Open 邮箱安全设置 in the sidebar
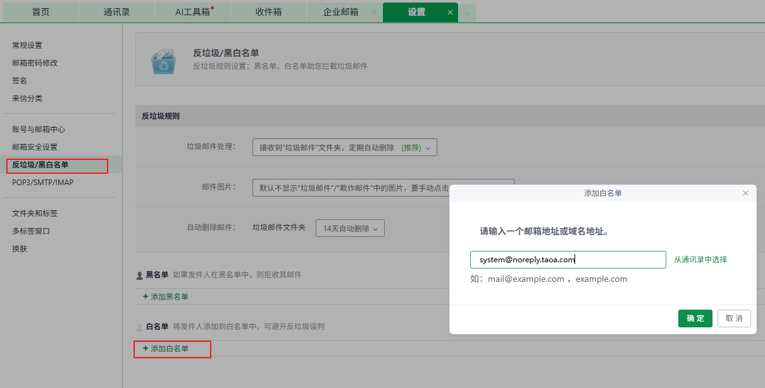The height and width of the screenshot is (388, 765). point(35,147)
